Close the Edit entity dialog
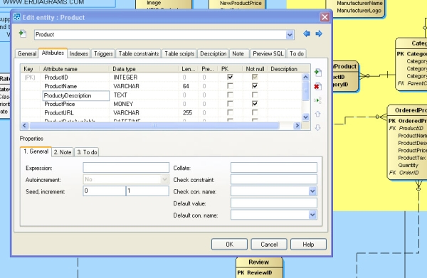 [x=325, y=17]
